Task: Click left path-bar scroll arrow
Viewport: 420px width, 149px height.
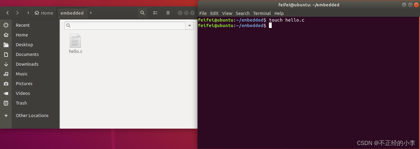Action: coord(28,13)
